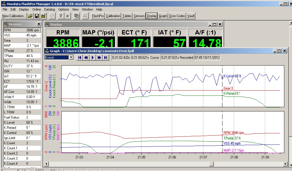
Task: Select the K.Control sensor row
Action: (22, 133)
